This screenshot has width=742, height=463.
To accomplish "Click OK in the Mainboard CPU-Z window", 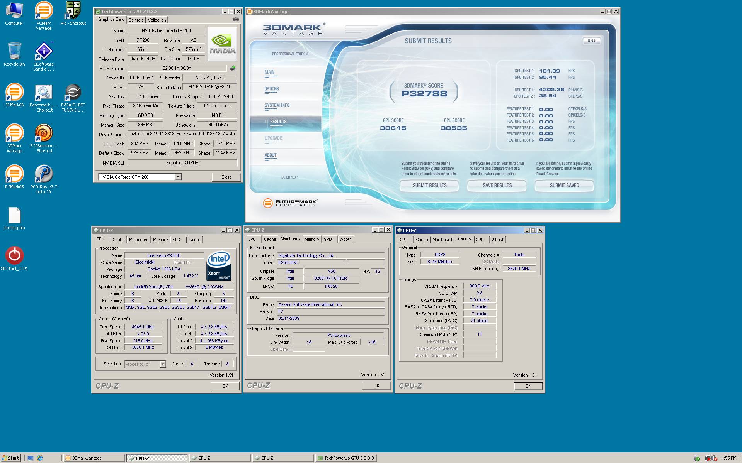I will click(x=376, y=385).
